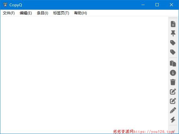
Task: Click the tag icon just above the clipboard icon
Action: (x=173, y=52)
